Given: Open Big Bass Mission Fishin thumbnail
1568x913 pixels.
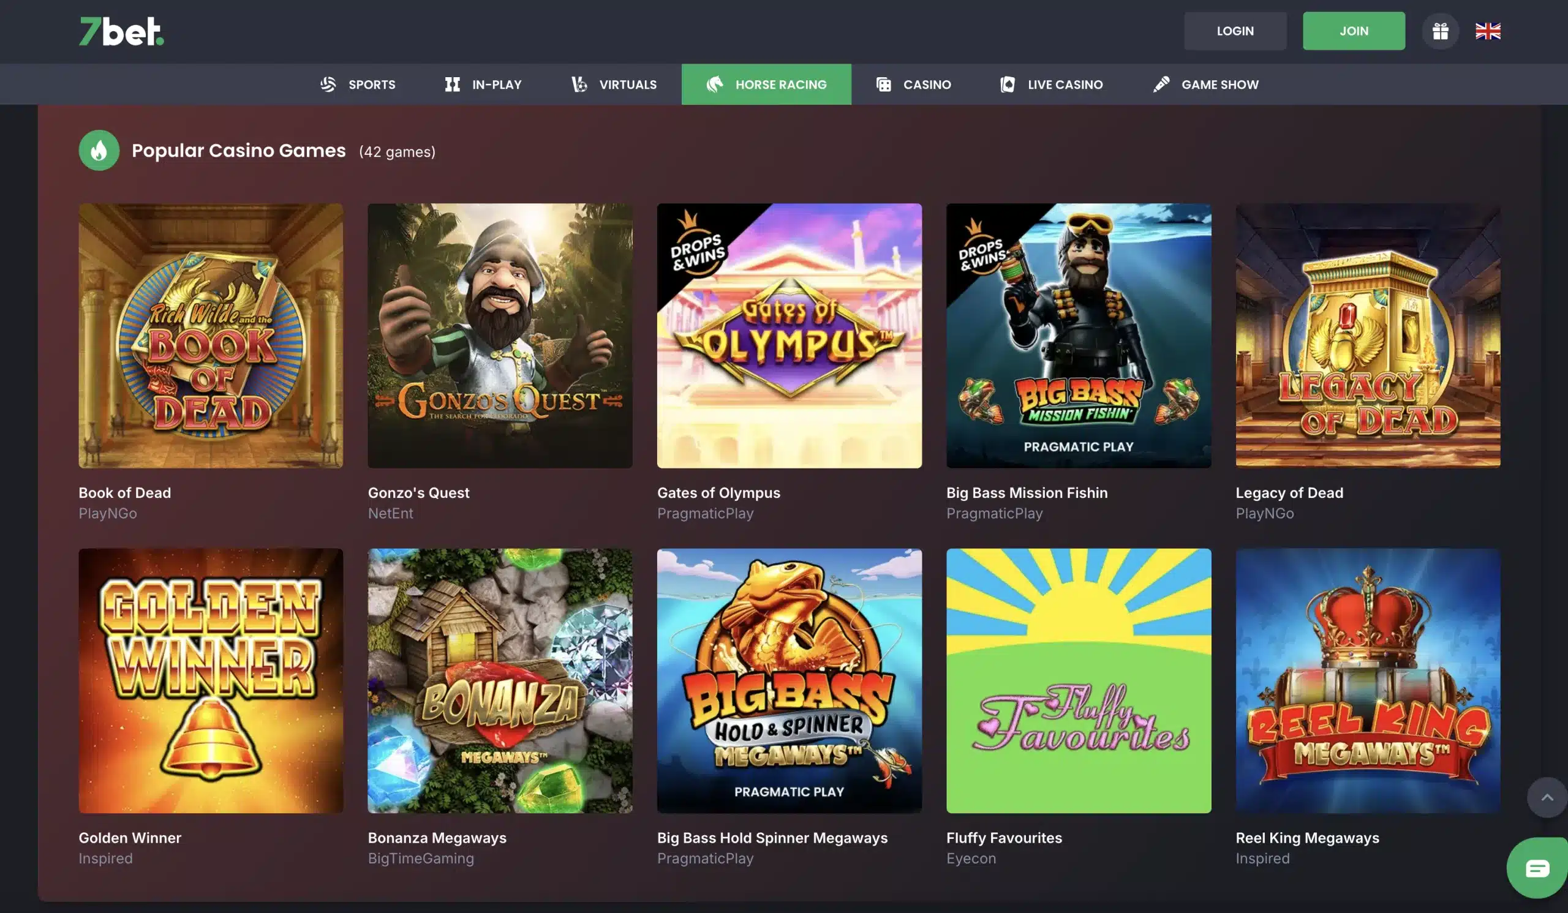Looking at the screenshot, I should coord(1079,336).
